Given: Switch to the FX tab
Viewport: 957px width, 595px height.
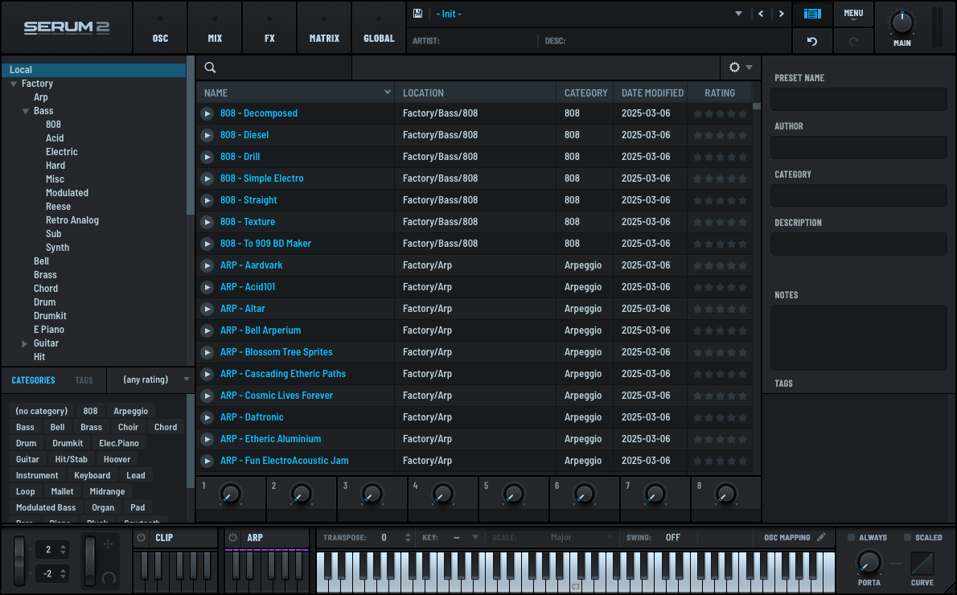Looking at the screenshot, I should coord(269,27).
